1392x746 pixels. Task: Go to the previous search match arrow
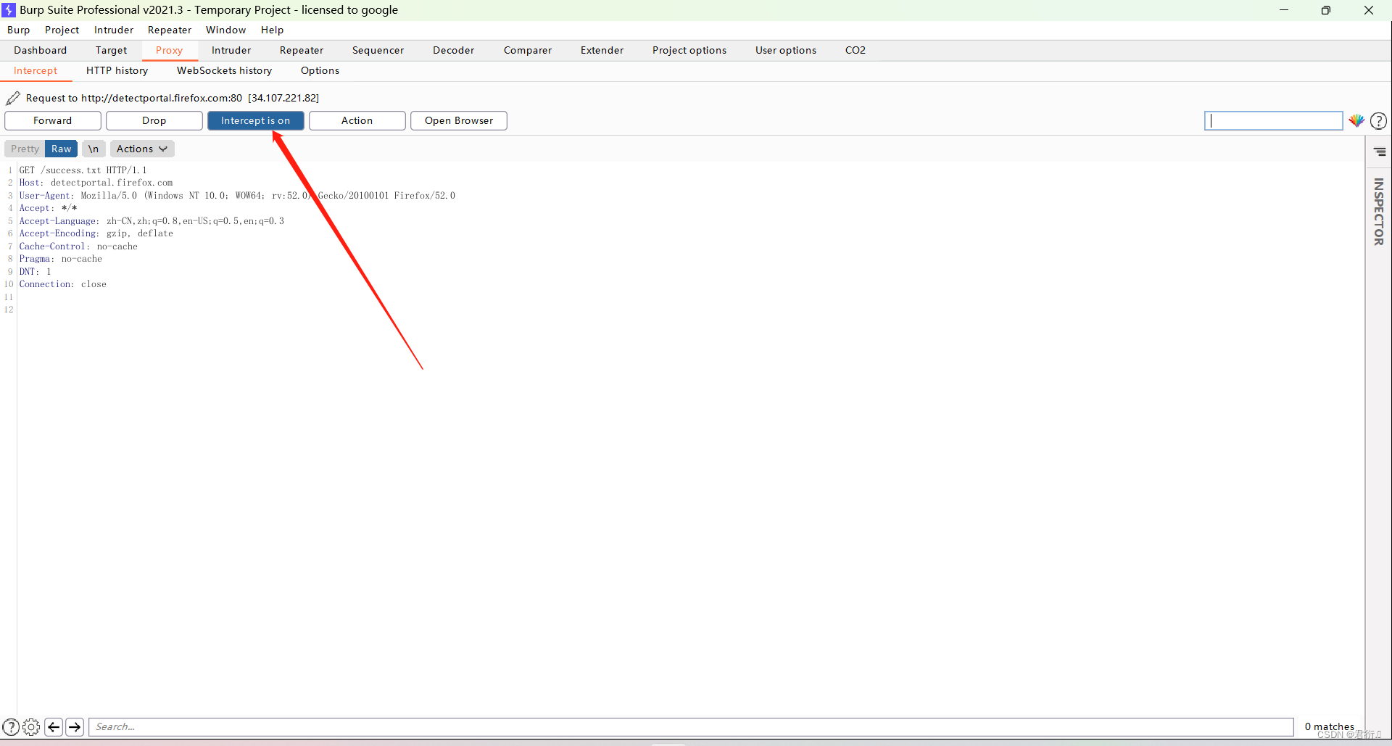point(54,726)
